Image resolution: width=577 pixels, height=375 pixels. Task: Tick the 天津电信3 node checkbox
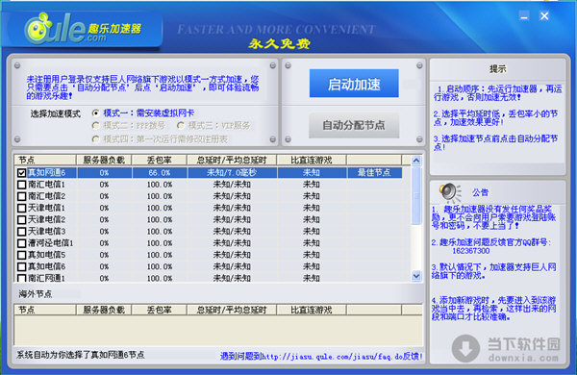point(22,232)
